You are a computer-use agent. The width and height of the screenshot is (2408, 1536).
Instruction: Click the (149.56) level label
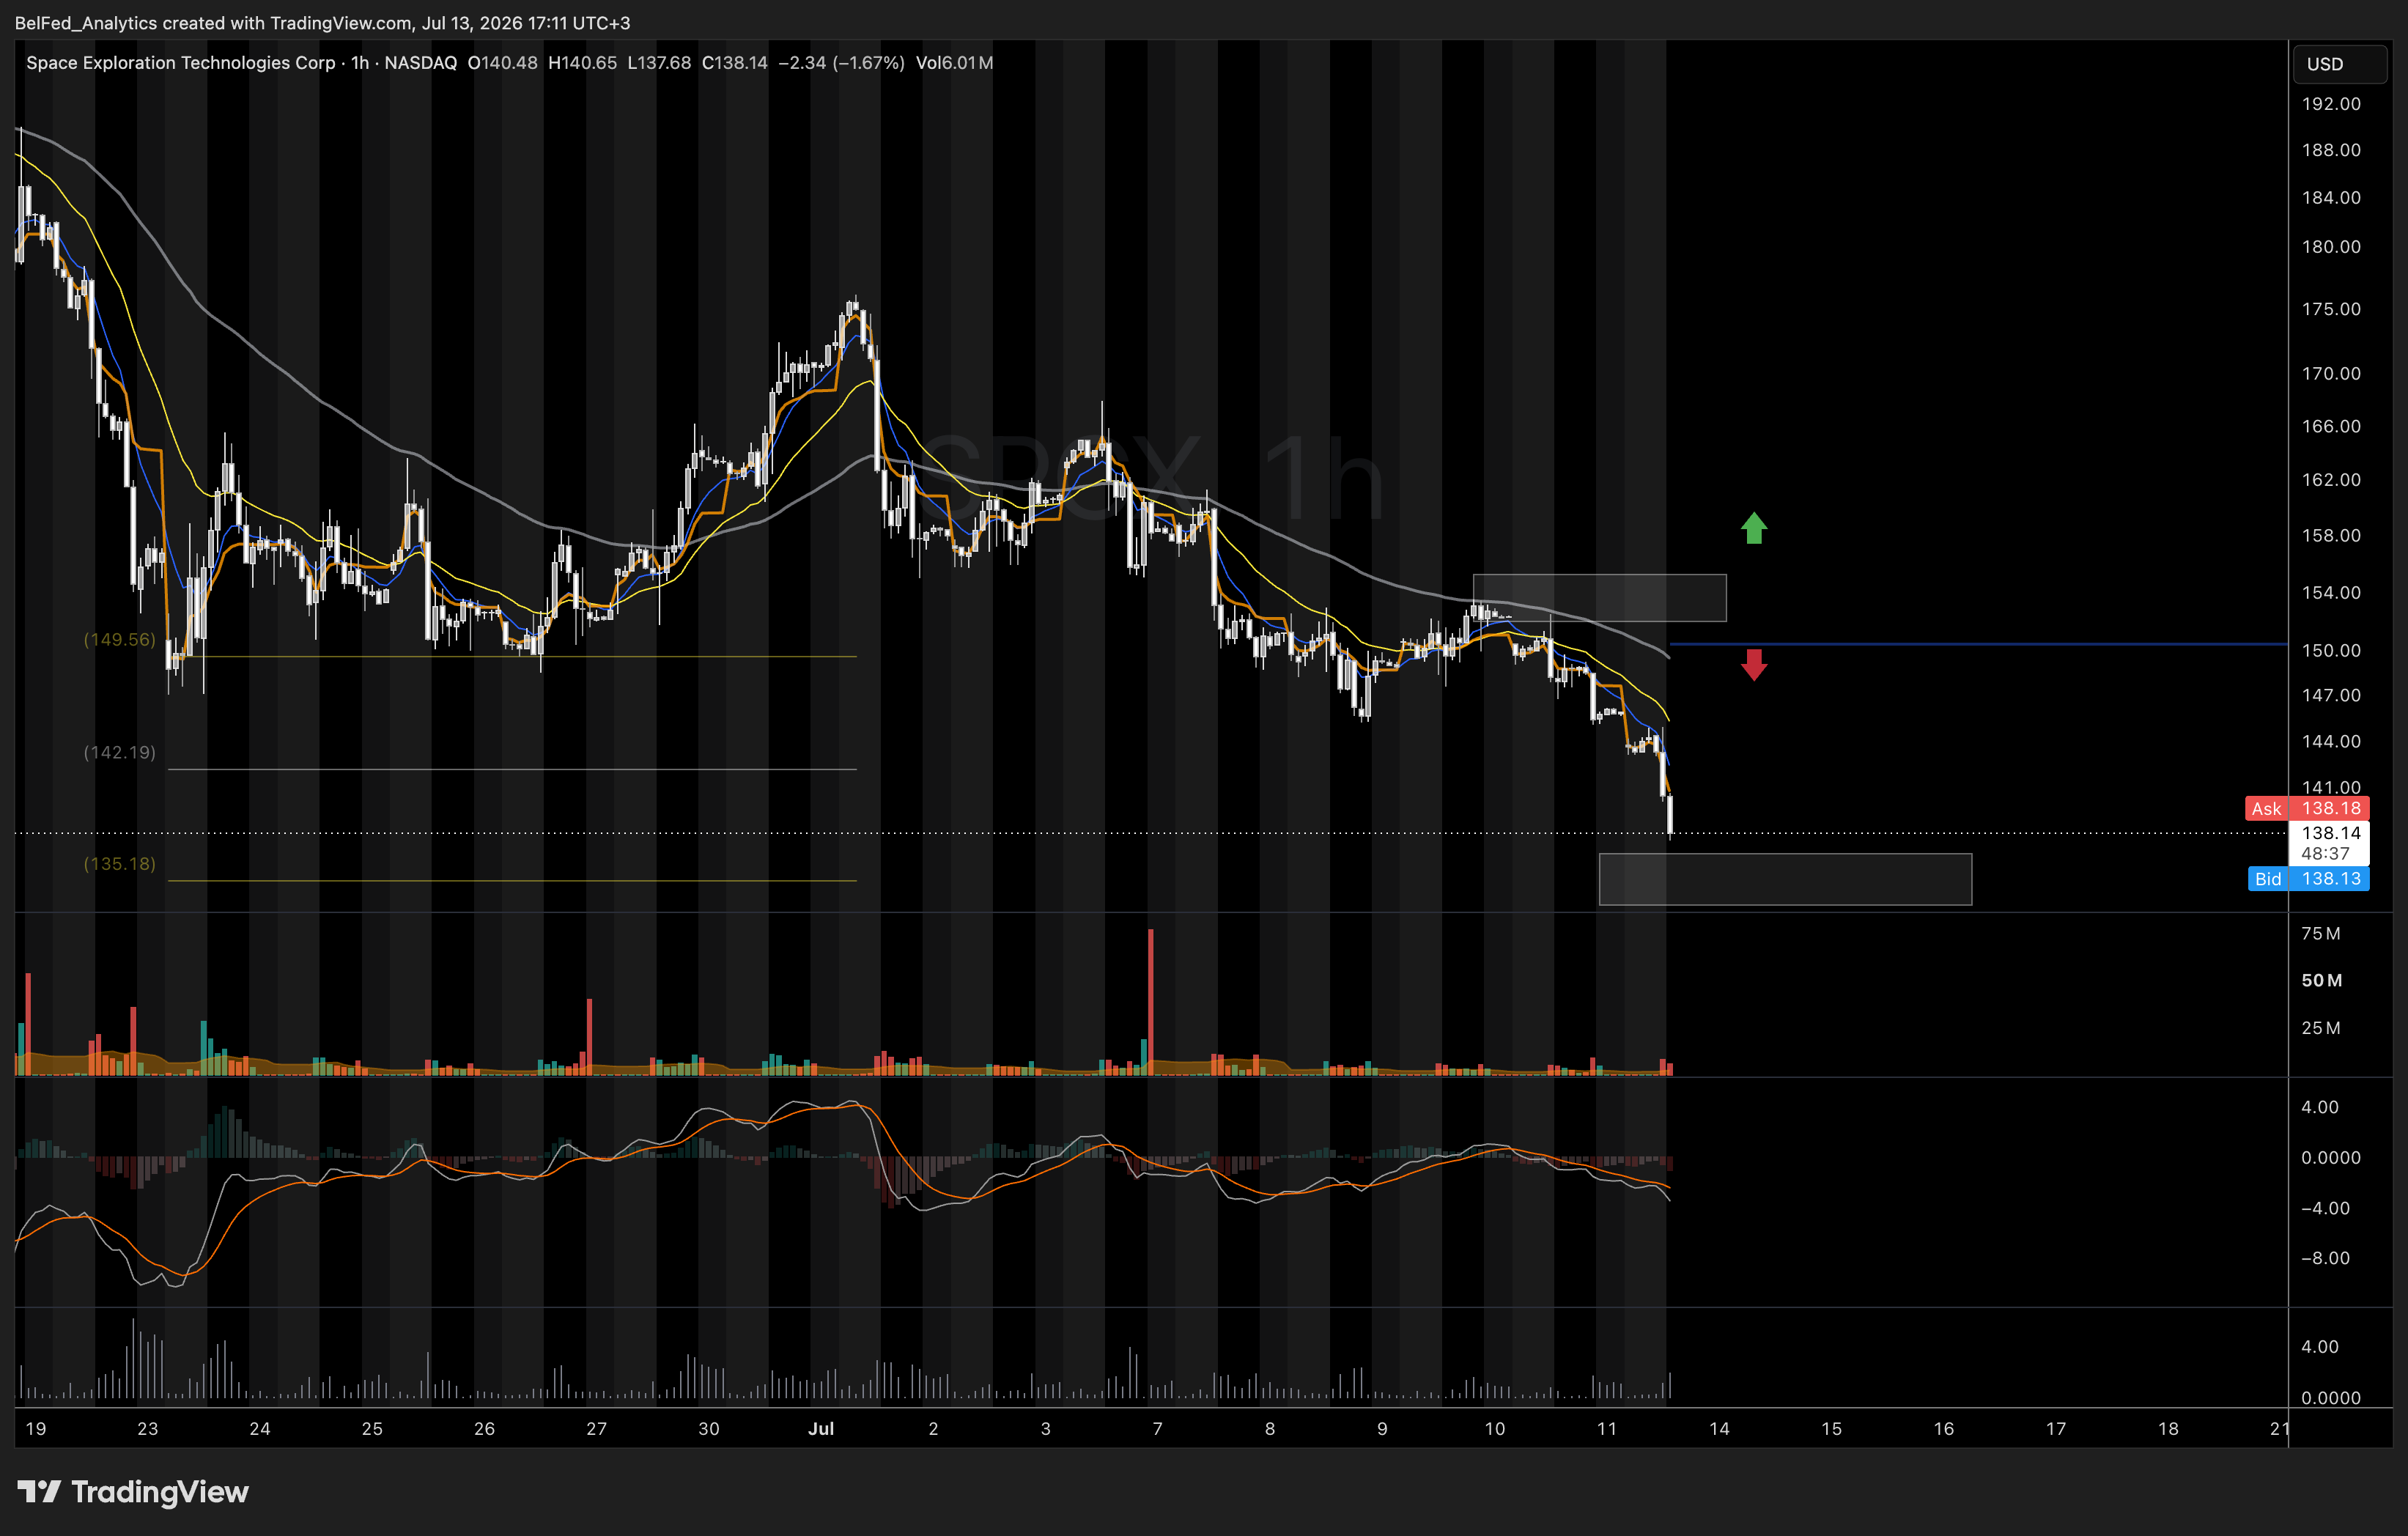tap(119, 639)
